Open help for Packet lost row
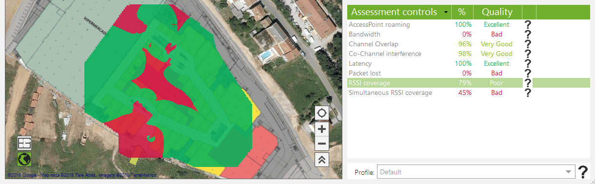This screenshot has width=595, height=184. pyautogui.click(x=527, y=74)
